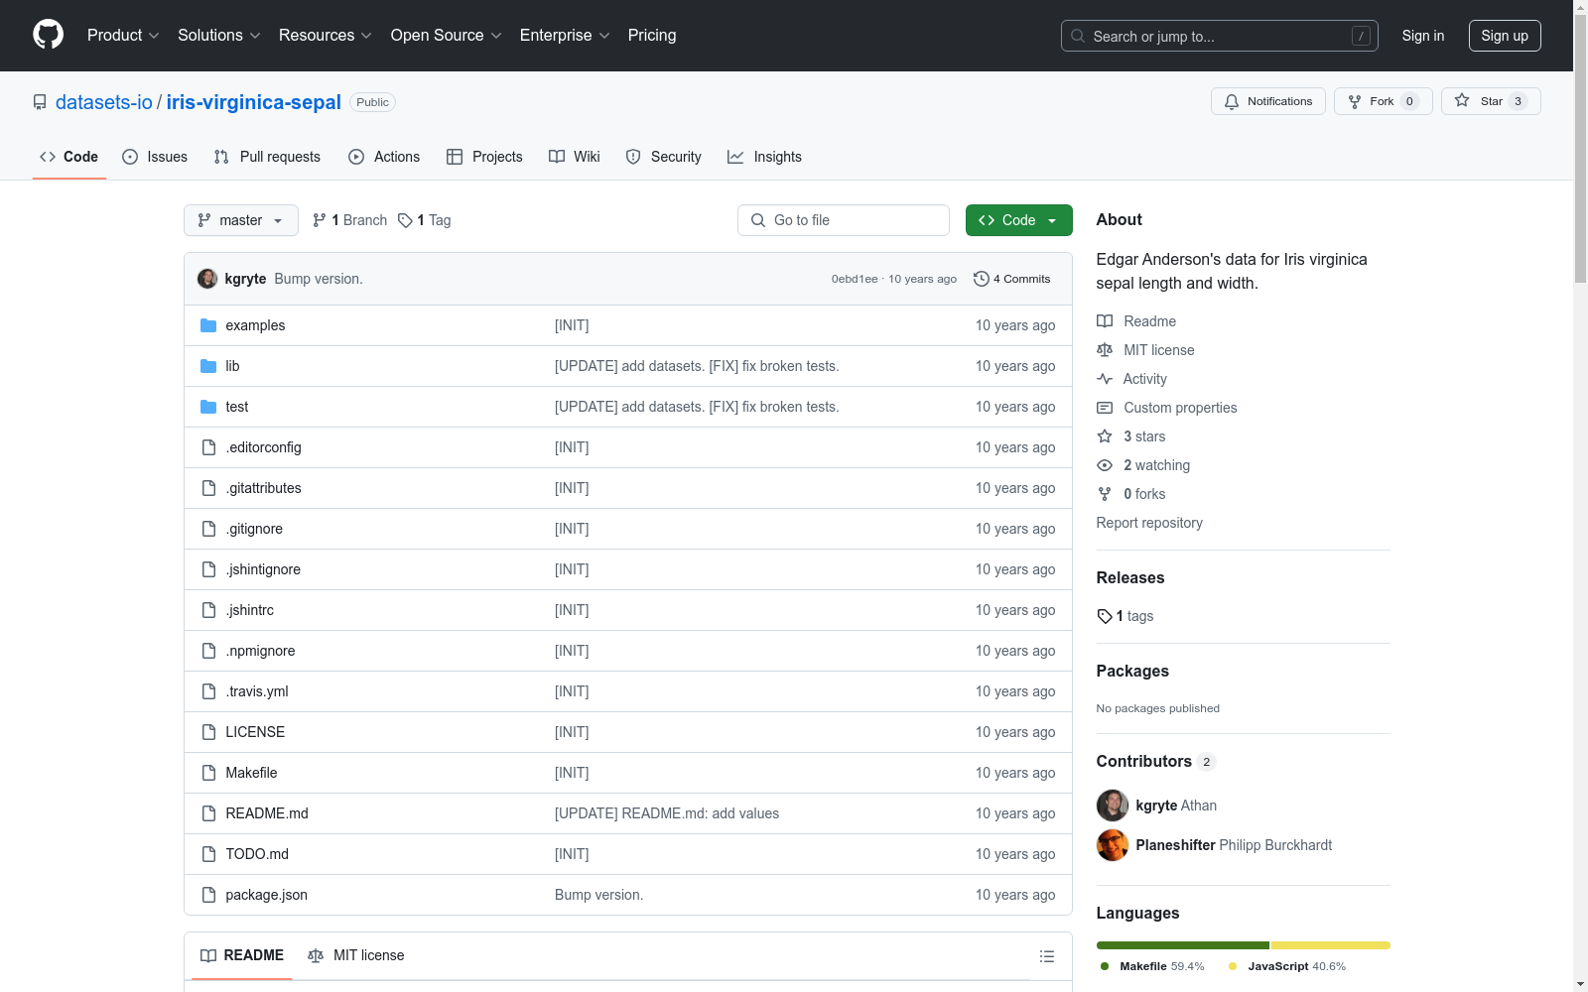The width and height of the screenshot is (1588, 992).
Task: Focus the Search or jump to field
Action: coord(1220,36)
